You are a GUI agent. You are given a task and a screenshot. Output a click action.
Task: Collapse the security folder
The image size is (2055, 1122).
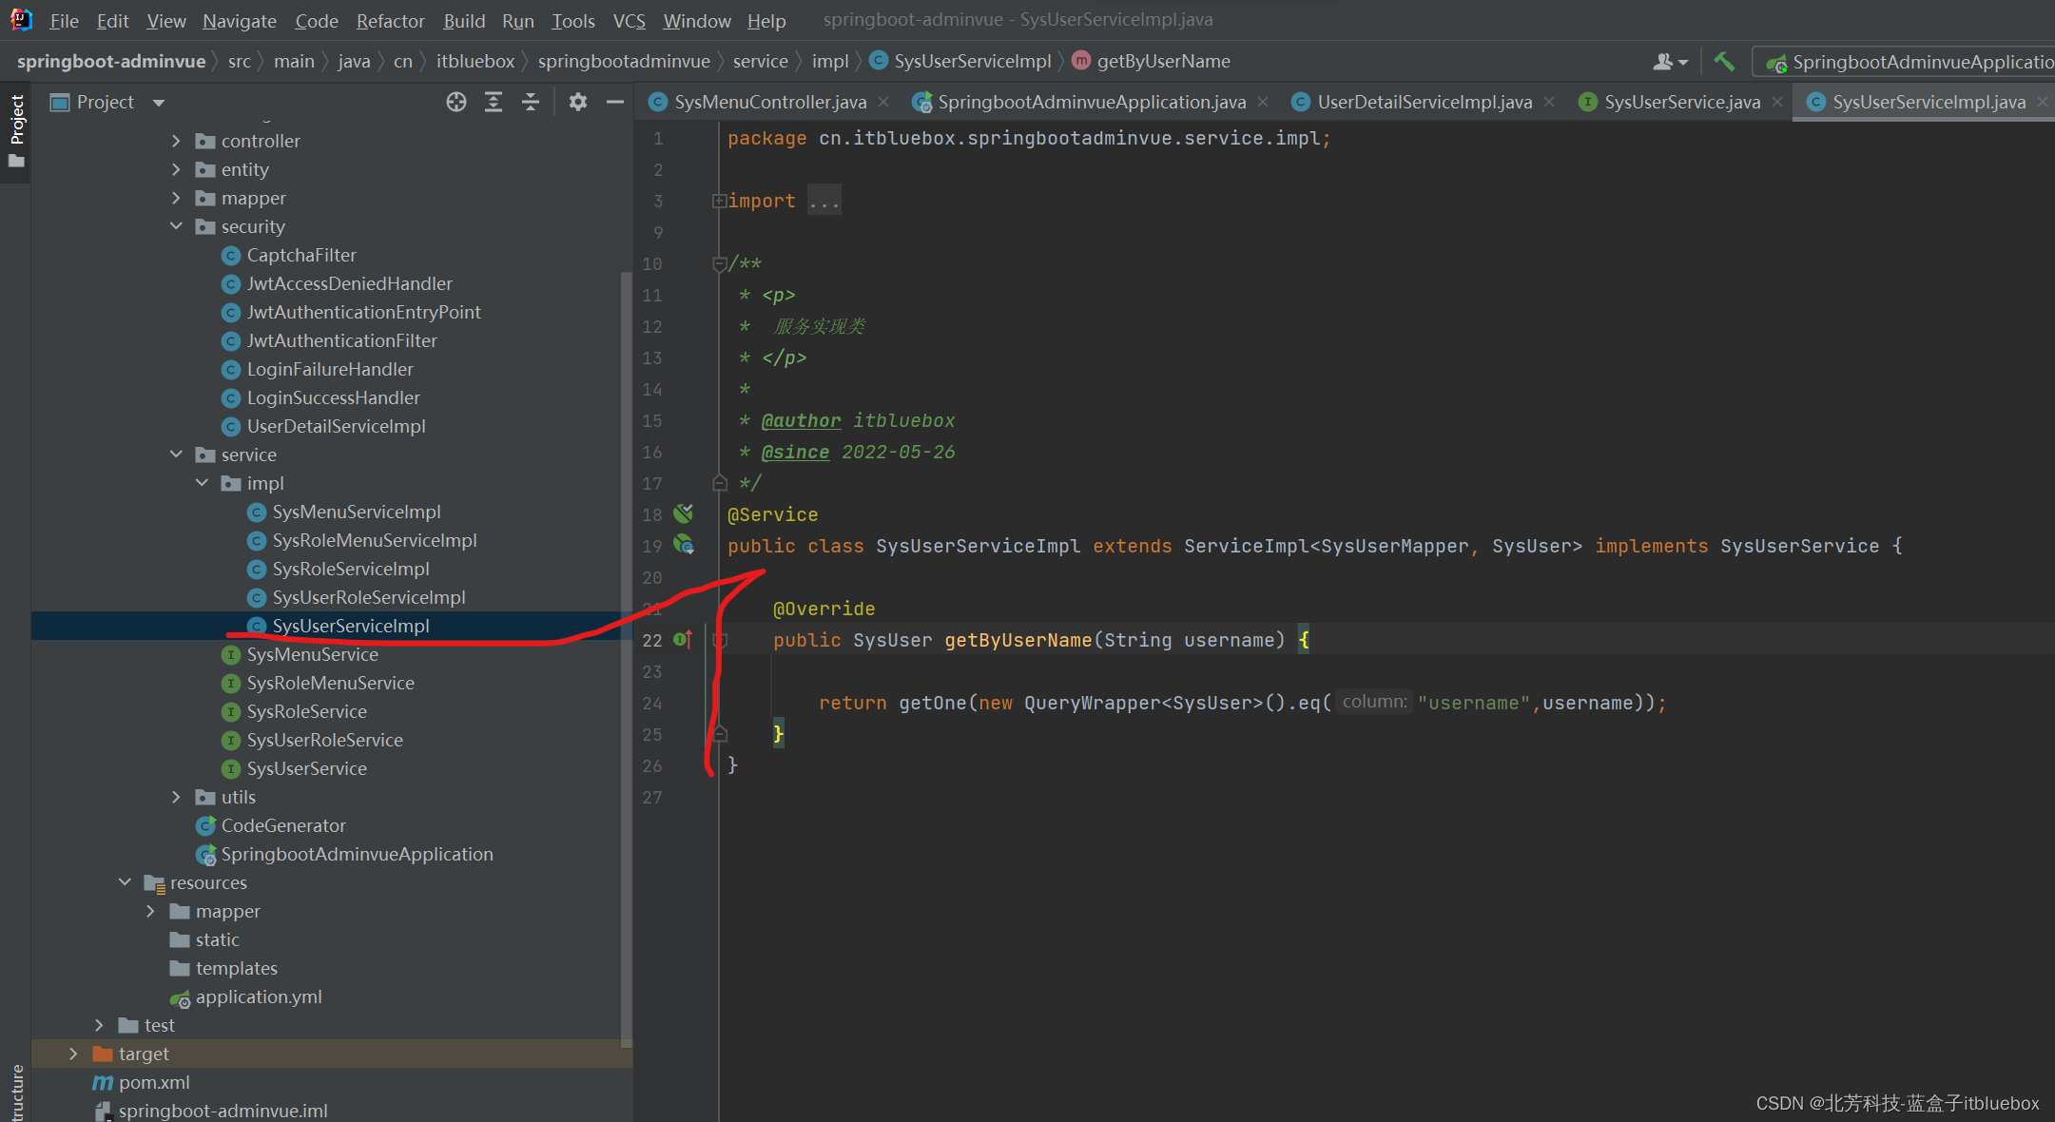tap(176, 226)
